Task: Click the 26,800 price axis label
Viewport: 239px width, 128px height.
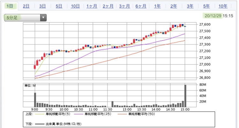Action: tap(205, 78)
